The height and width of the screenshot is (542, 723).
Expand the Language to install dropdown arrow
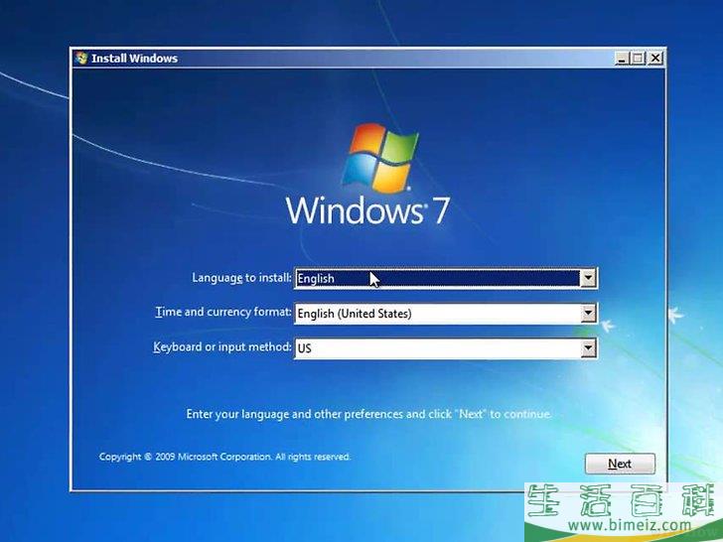click(x=588, y=279)
